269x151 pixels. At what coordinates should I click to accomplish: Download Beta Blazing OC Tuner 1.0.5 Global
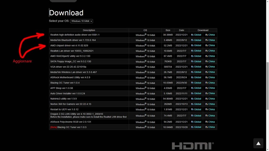pos(196,127)
